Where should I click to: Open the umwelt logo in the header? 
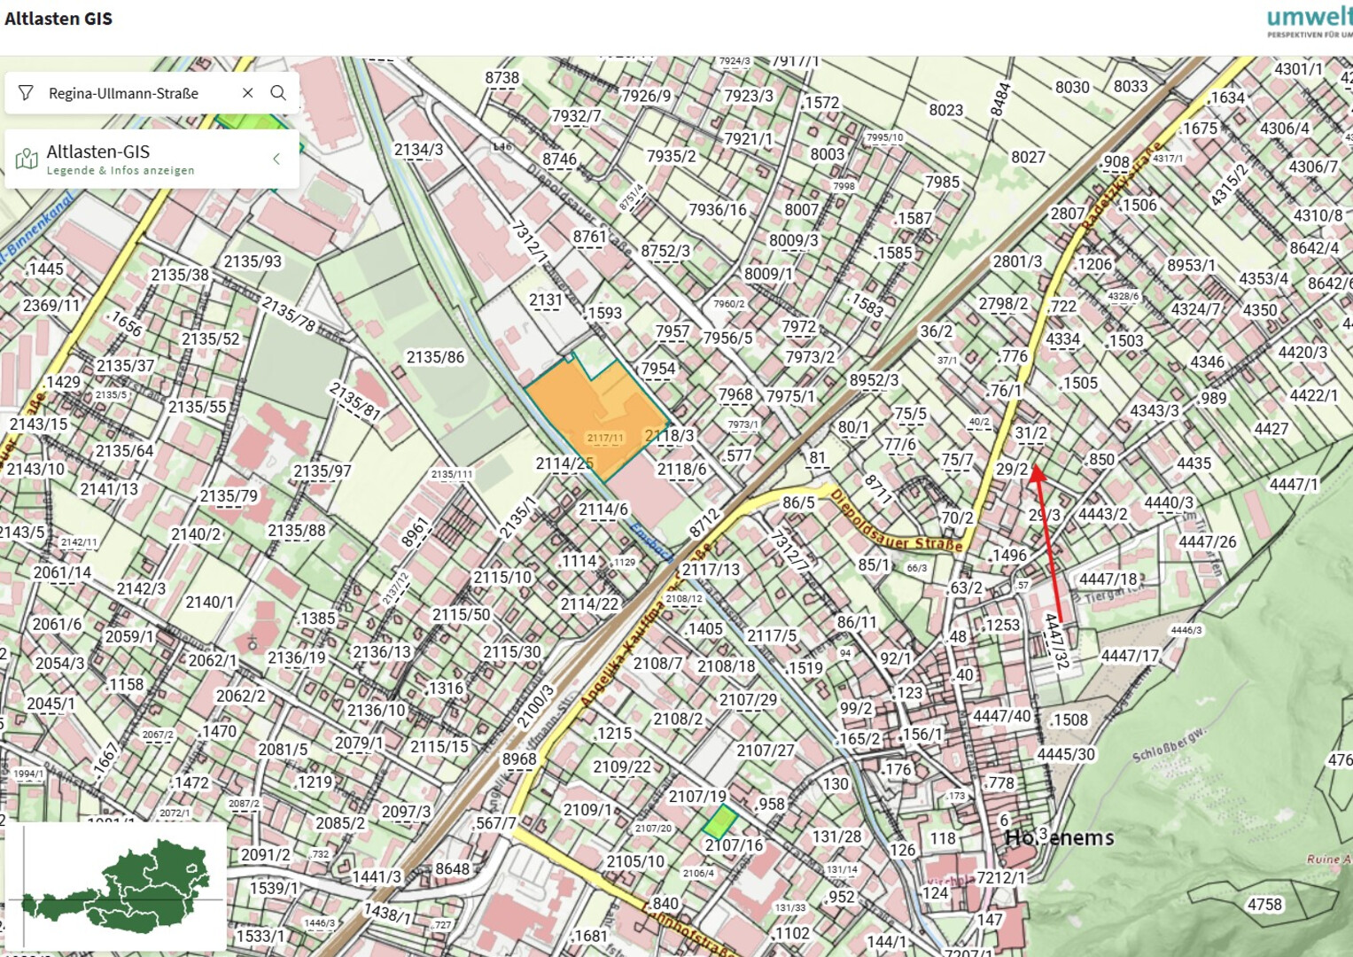pyautogui.click(x=1310, y=19)
